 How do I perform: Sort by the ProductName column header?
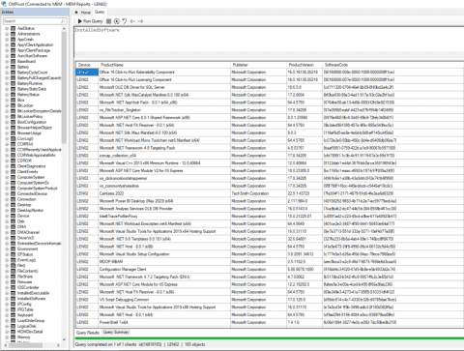pyautogui.click(x=164, y=65)
